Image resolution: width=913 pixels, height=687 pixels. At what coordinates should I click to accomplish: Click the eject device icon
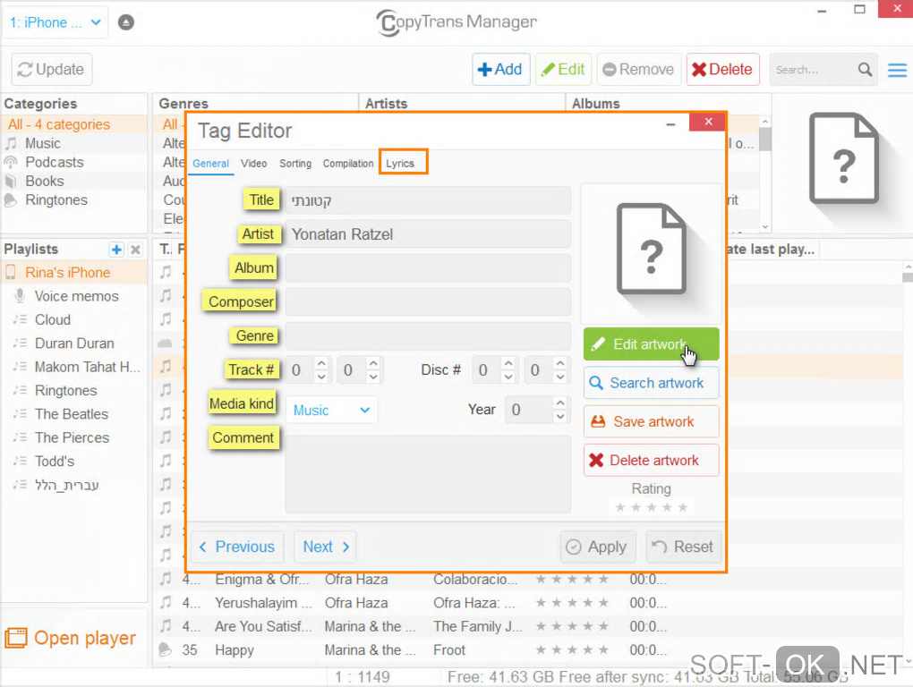(x=126, y=22)
